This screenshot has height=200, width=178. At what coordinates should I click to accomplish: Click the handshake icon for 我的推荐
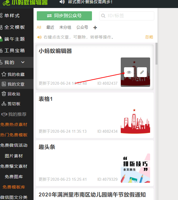click(4, 114)
